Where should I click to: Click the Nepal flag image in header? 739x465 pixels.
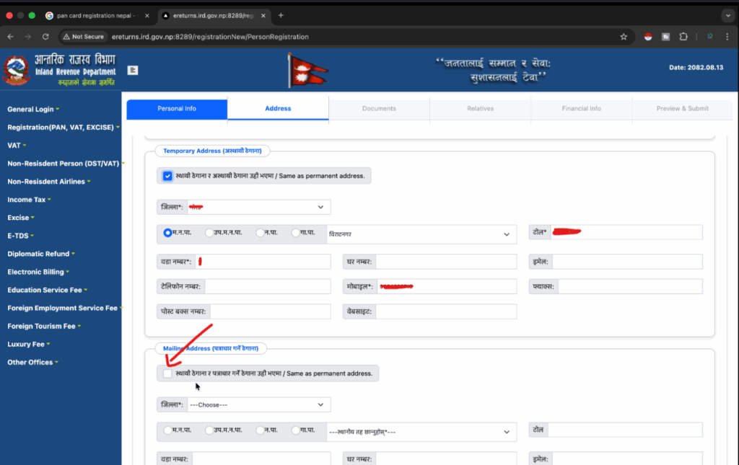(307, 72)
